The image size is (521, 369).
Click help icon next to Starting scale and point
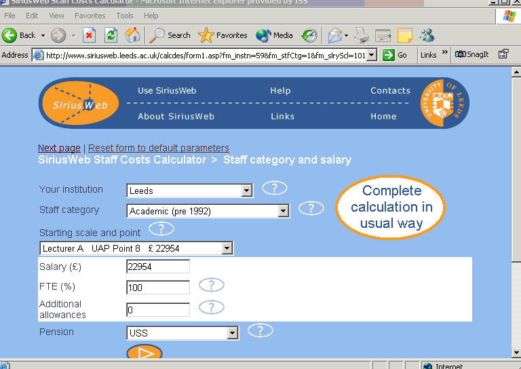tap(161, 229)
